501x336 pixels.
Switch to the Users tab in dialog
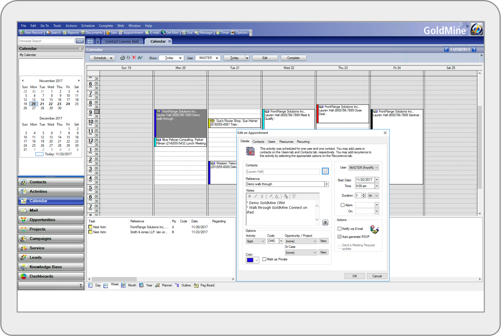272,141
